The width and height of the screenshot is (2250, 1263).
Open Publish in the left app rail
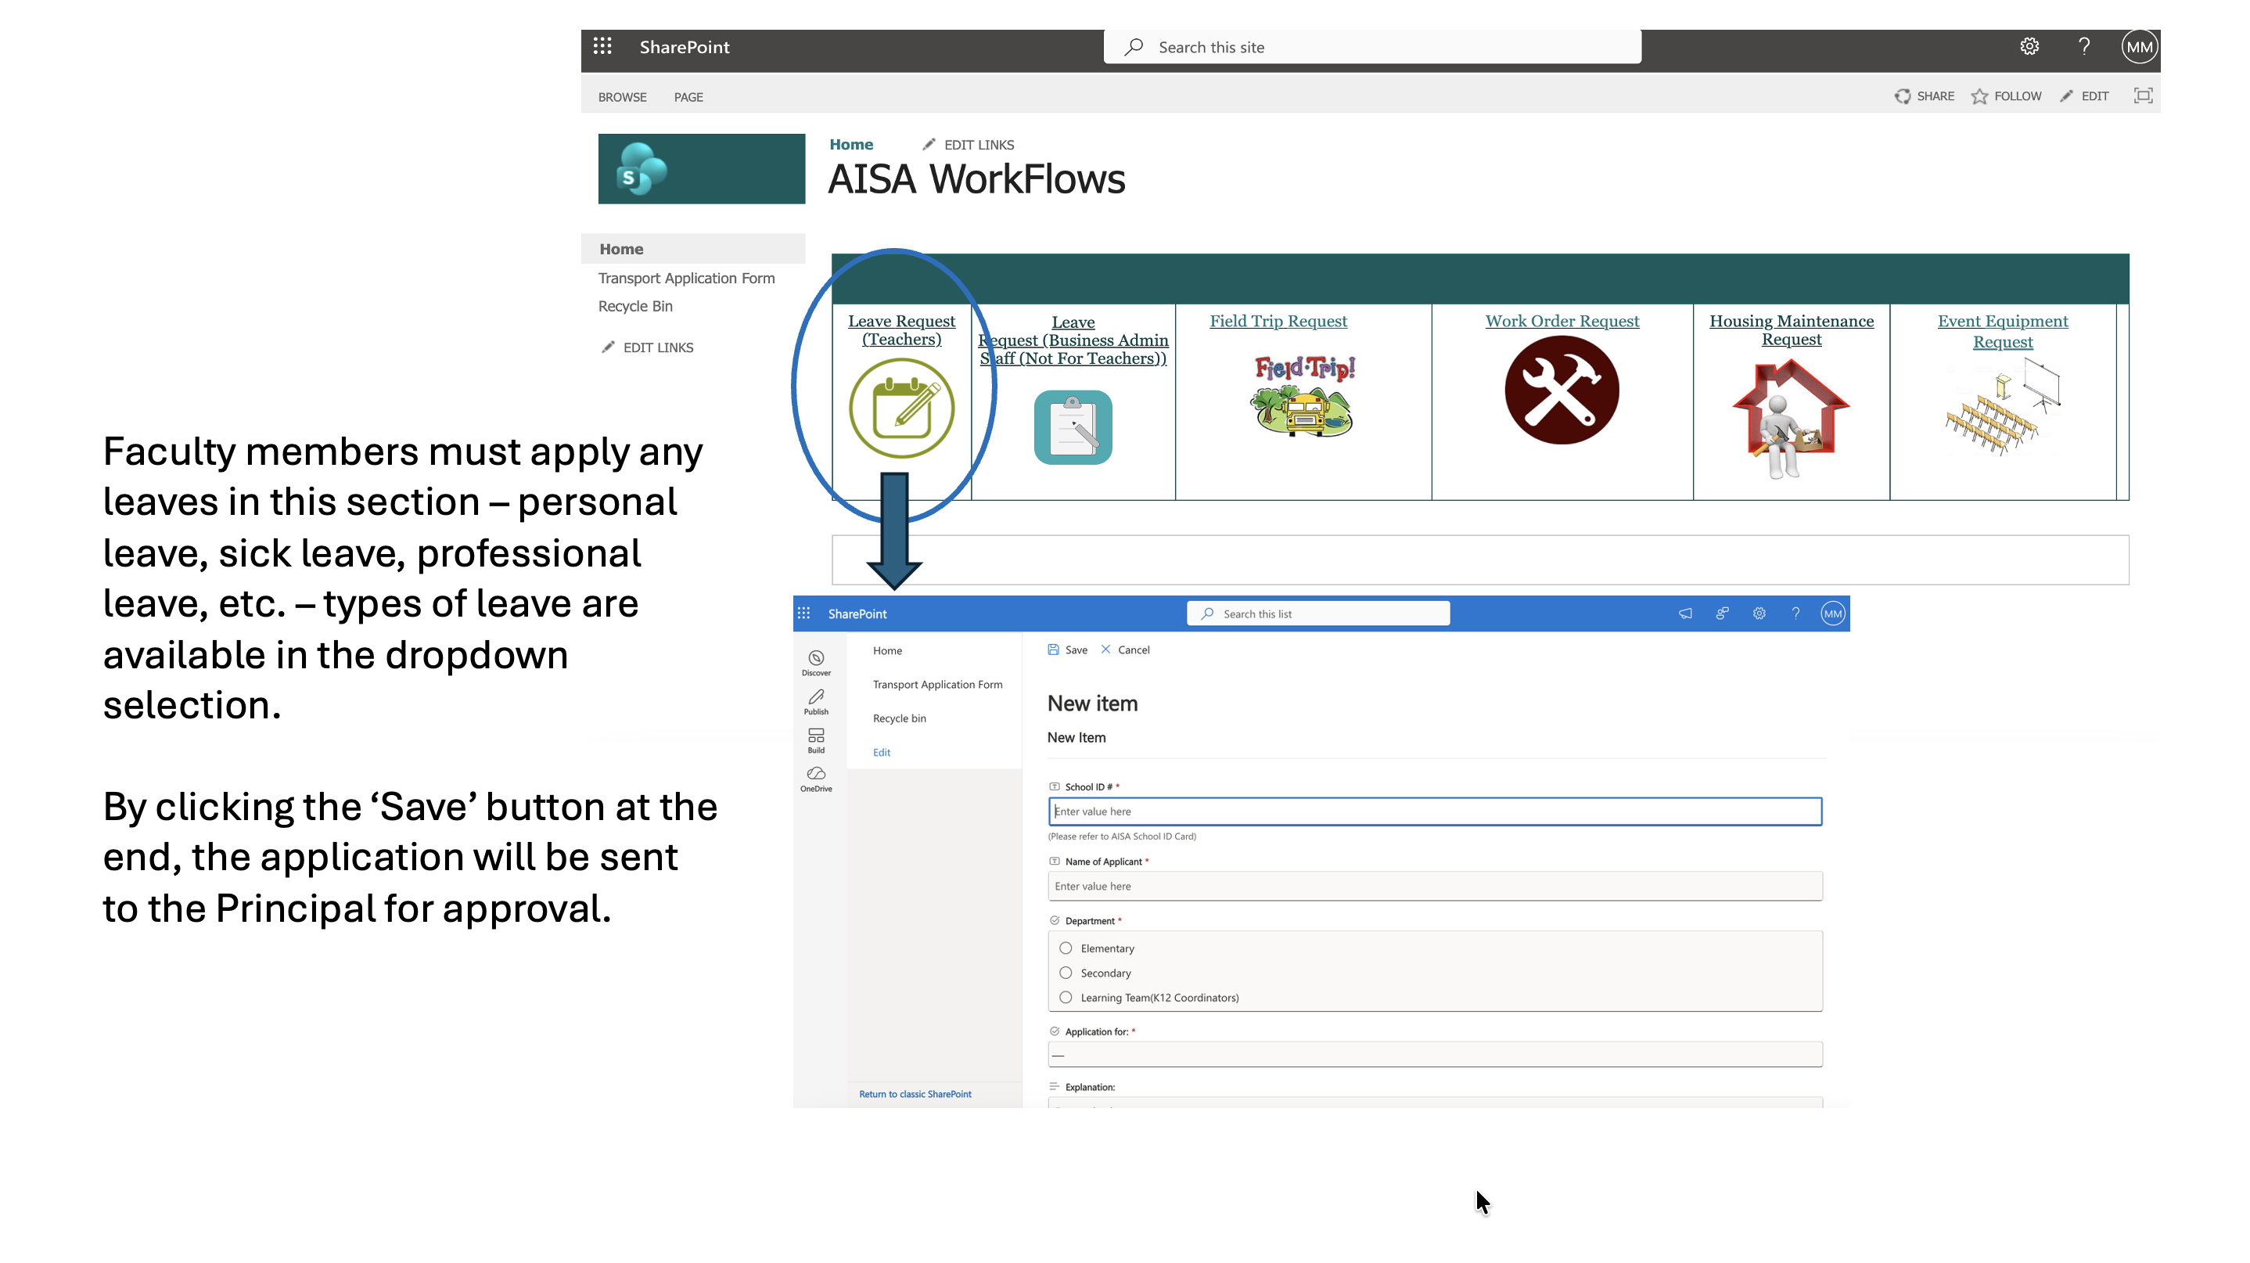(816, 702)
